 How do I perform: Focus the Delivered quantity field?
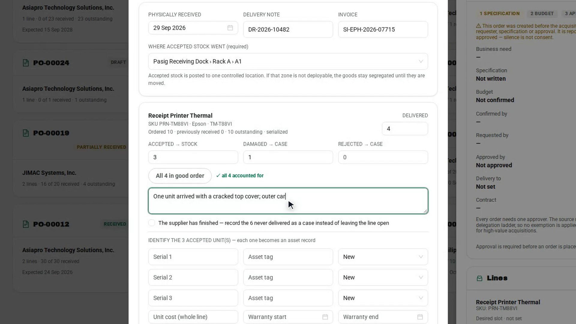[x=405, y=129]
